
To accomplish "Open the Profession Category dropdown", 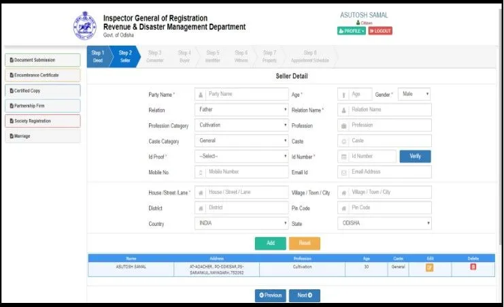I will point(241,125).
